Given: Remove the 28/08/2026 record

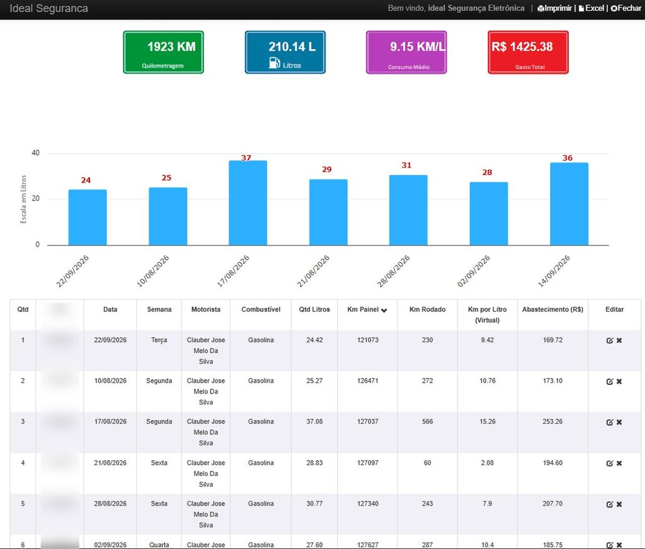Looking at the screenshot, I should tap(619, 504).
